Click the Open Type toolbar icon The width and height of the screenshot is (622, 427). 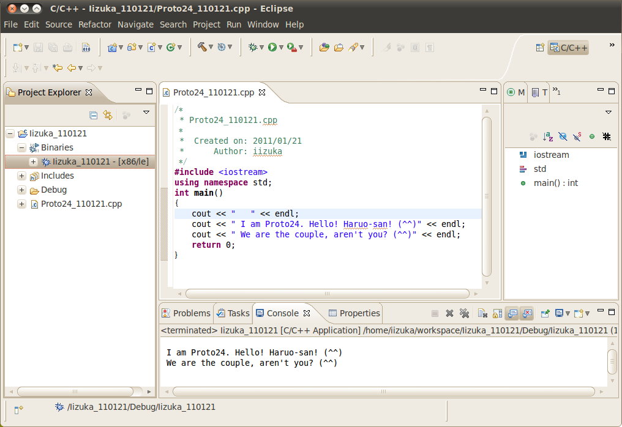click(x=324, y=48)
